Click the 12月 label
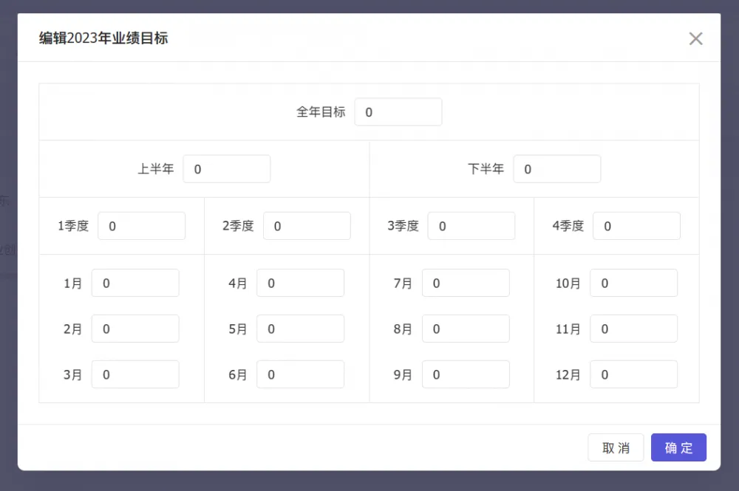 568,375
